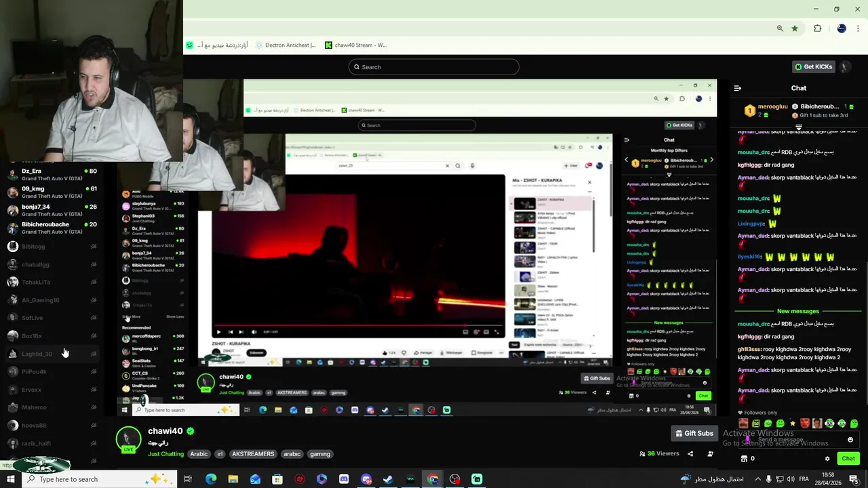Switch to Chrome on the taskbar
The width and height of the screenshot is (868, 488).
click(x=433, y=479)
